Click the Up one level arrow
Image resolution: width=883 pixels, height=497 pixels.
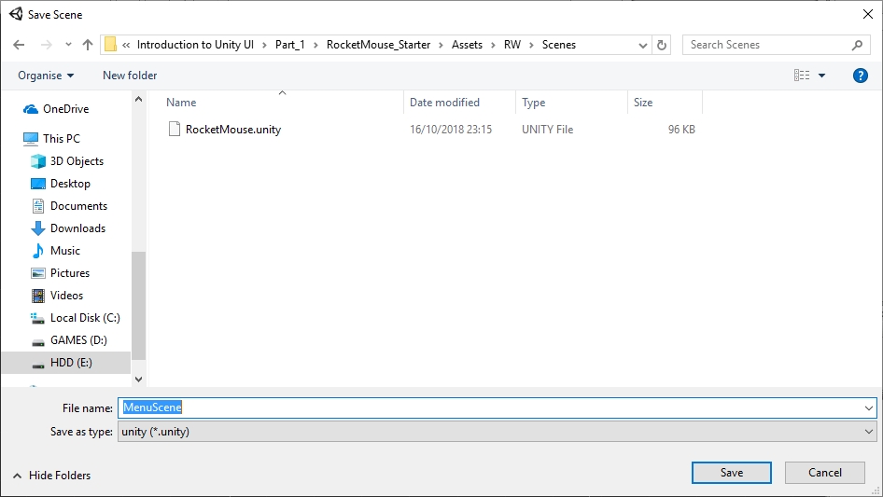(88, 45)
